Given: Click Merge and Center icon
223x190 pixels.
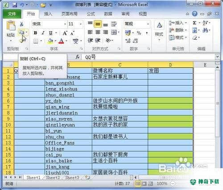Looking at the screenshot, I should [114, 32].
